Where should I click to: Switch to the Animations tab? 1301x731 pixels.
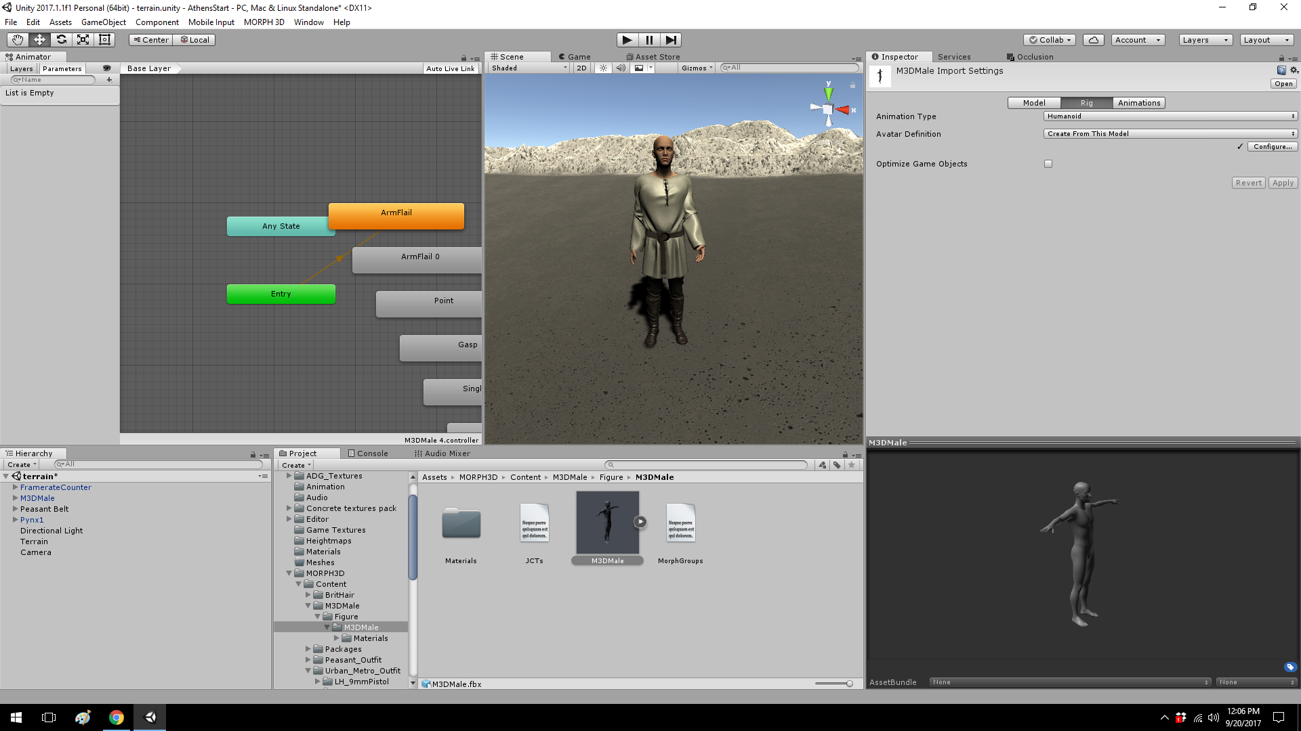pyautogui.click(x=1138, y=103)
